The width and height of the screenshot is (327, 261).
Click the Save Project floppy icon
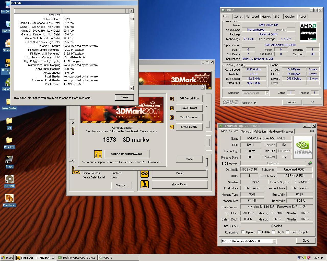point(172,108)
